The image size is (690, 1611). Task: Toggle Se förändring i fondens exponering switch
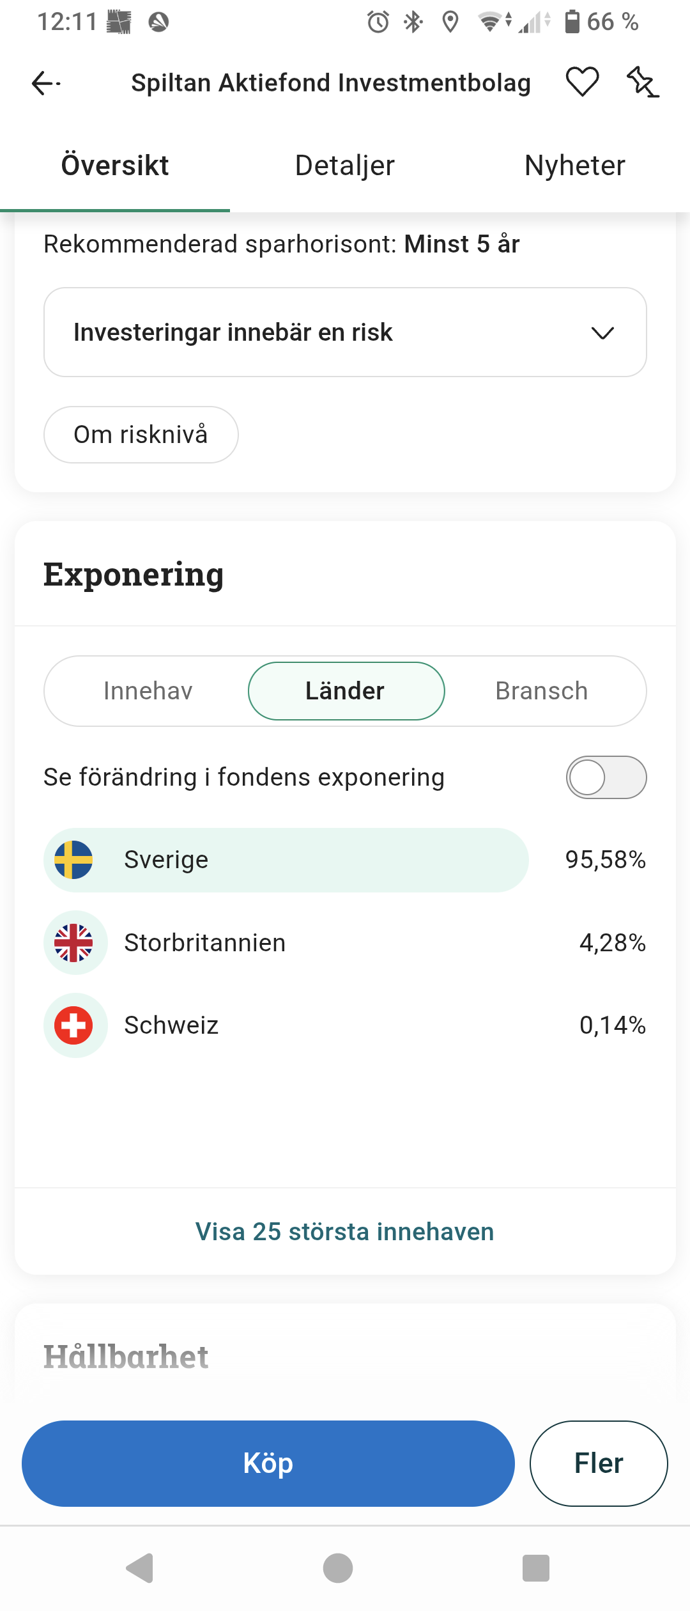[606, 777]
